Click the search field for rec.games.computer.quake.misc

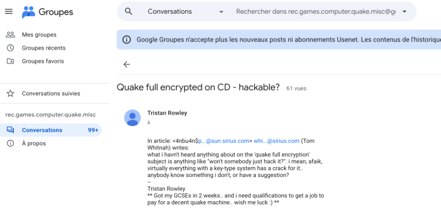(316, 12)
